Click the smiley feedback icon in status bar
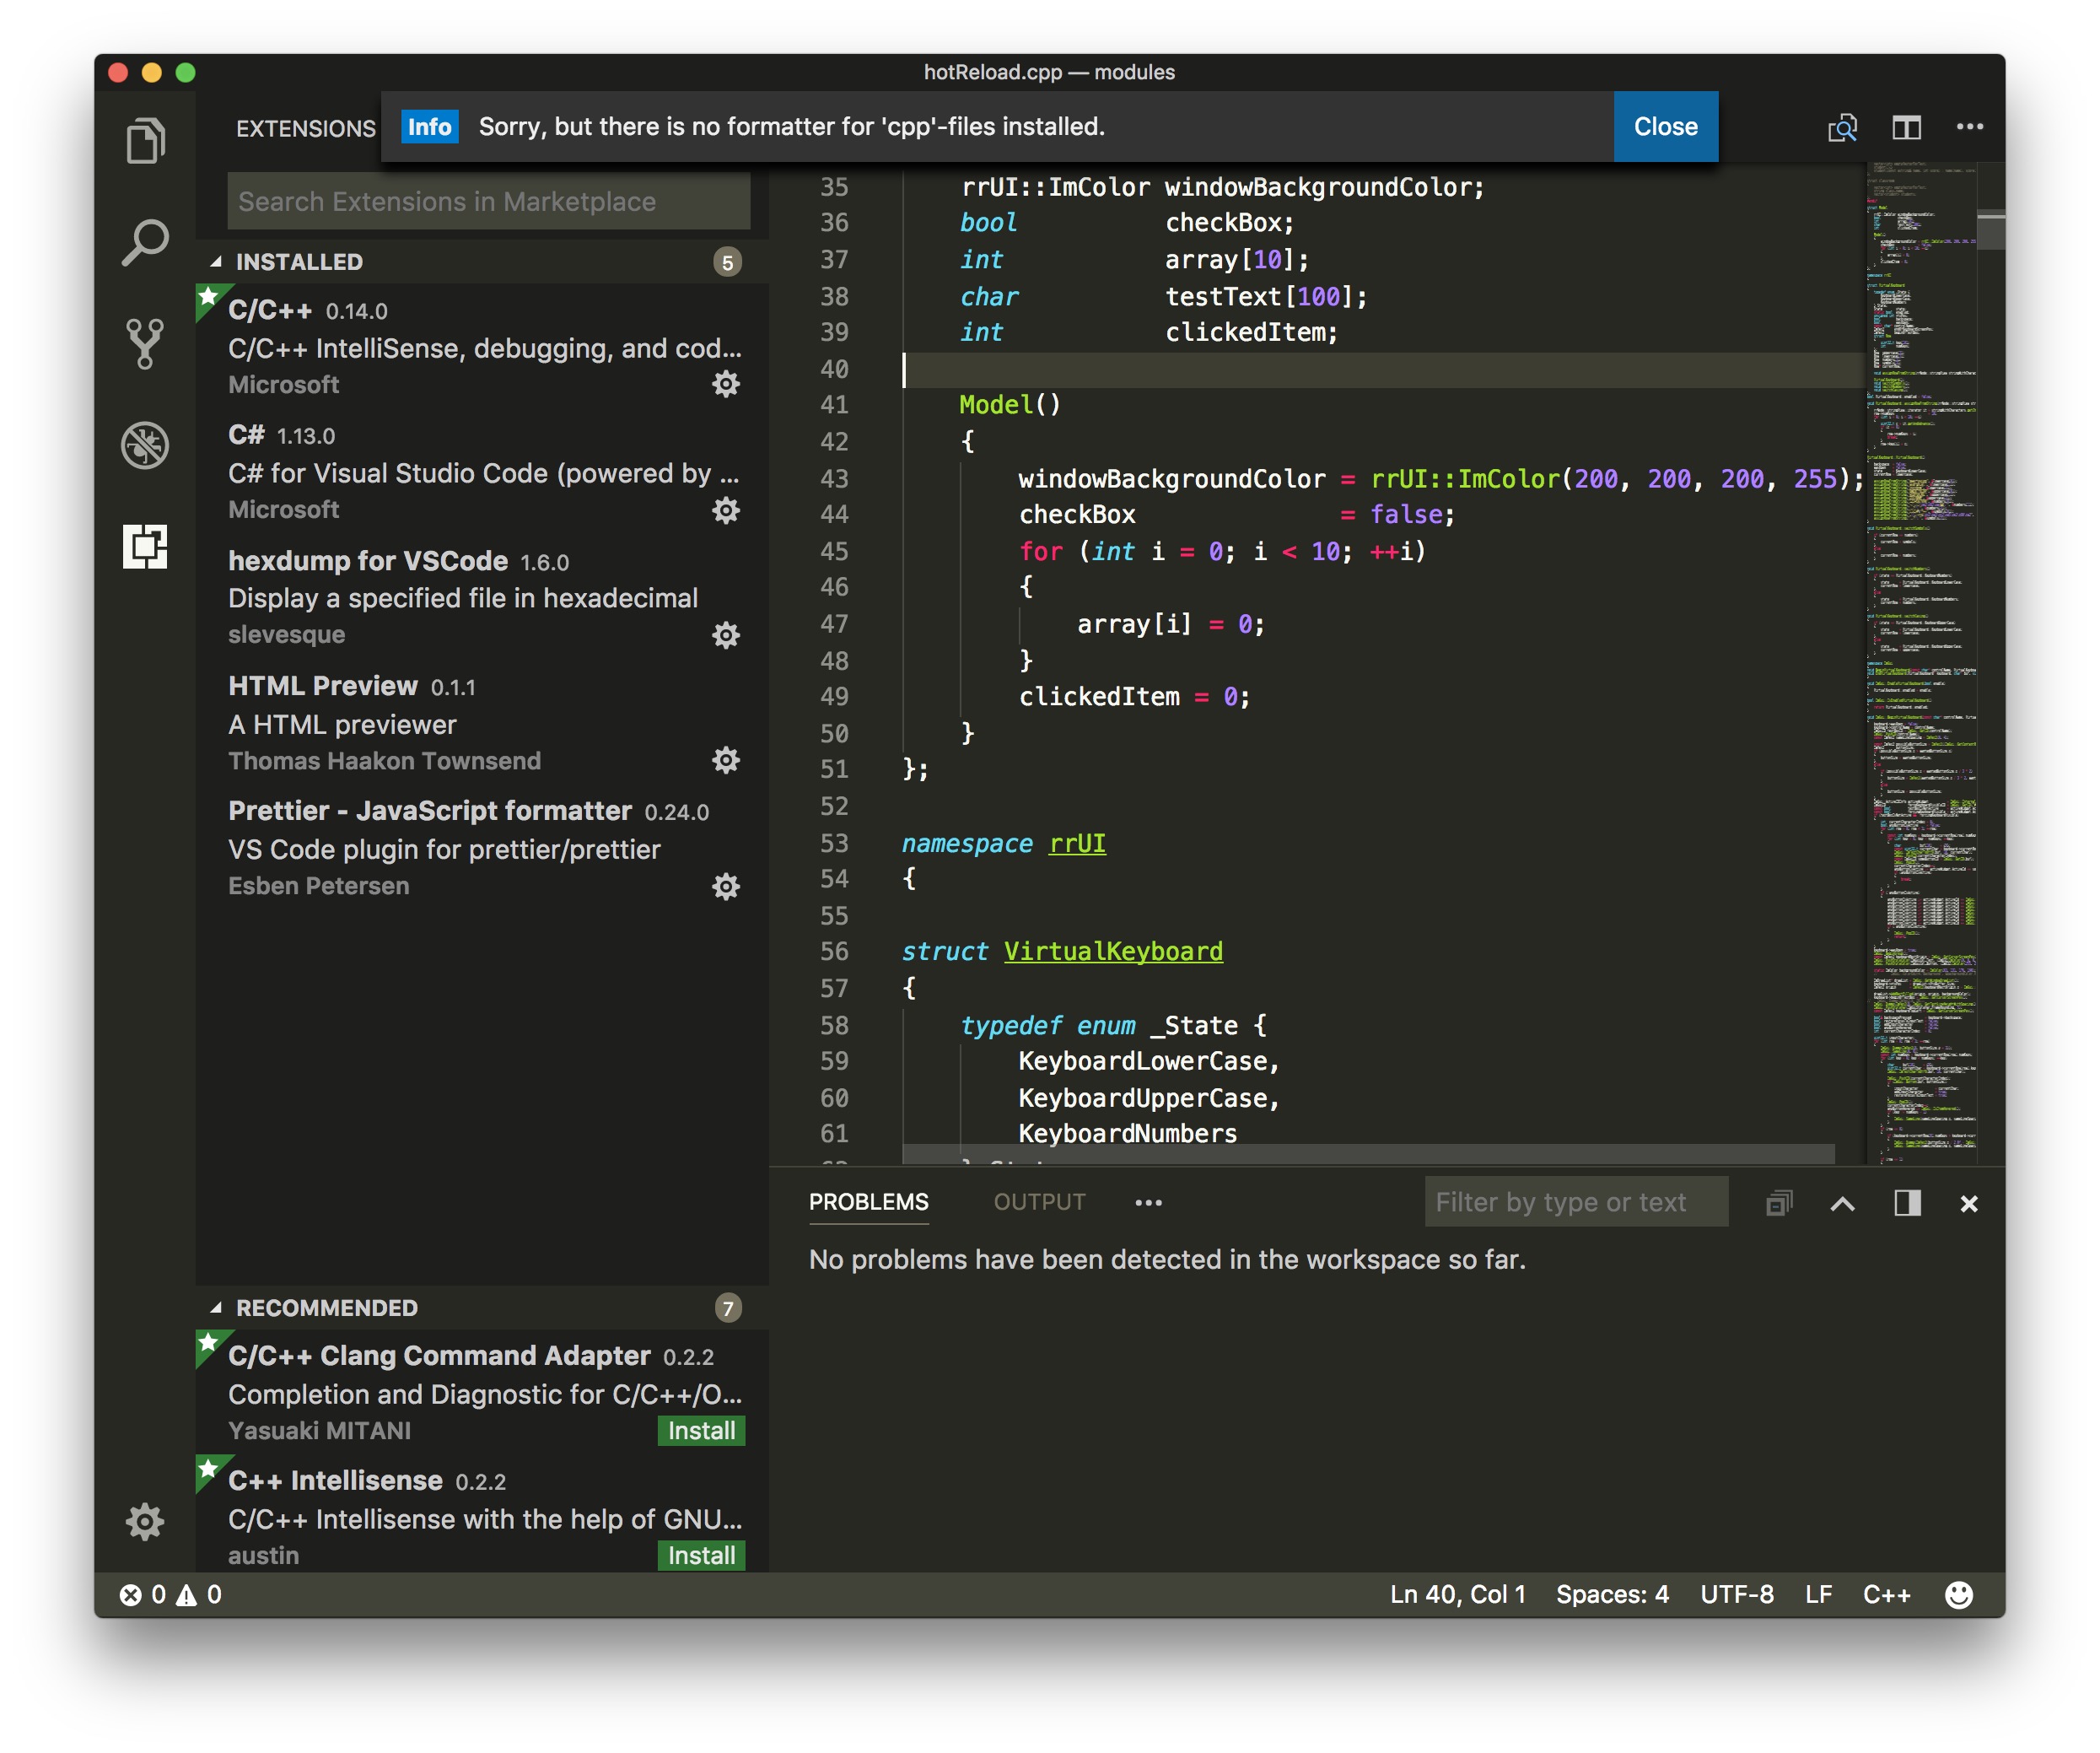 tap(1958, 1594)
